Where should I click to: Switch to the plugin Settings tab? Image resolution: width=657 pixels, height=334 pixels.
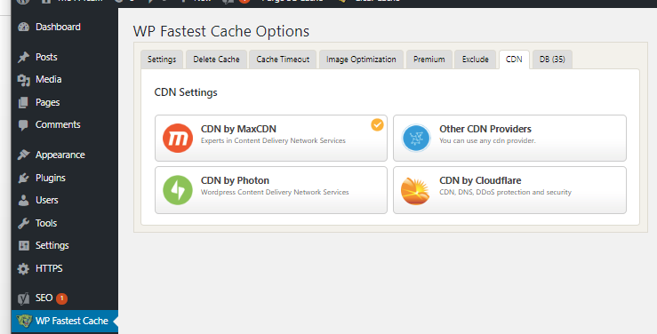point(162,60)
